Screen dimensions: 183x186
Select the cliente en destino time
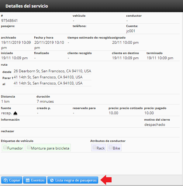click(125, 58)
